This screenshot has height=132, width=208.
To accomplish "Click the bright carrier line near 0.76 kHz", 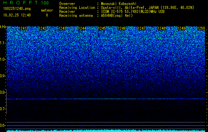I will (106, 99).
